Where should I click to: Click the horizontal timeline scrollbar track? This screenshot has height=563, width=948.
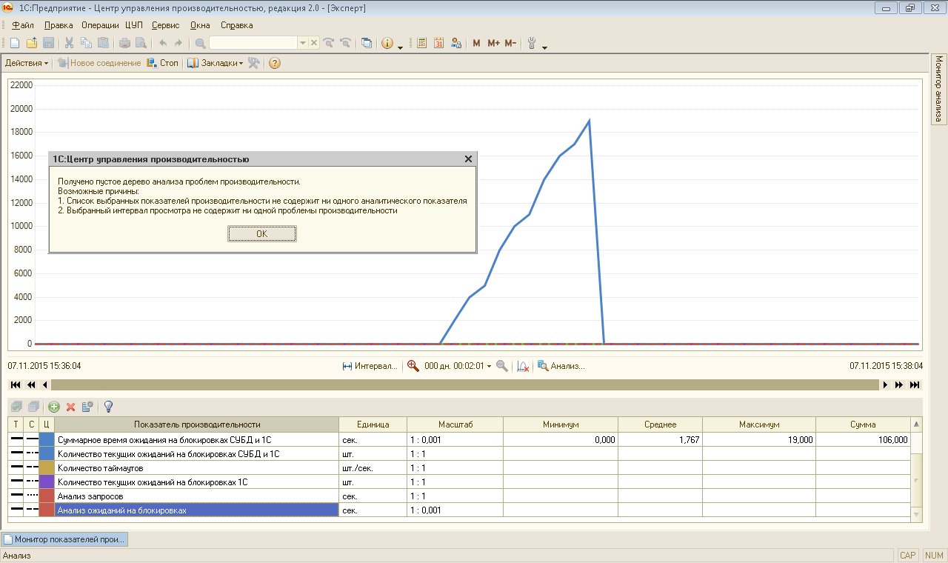(x=465, y=384)
